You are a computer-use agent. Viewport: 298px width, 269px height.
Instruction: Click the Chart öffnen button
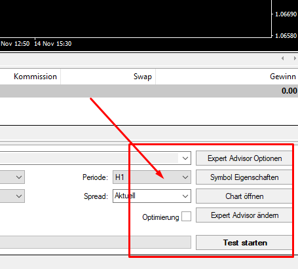pos(244,196)
